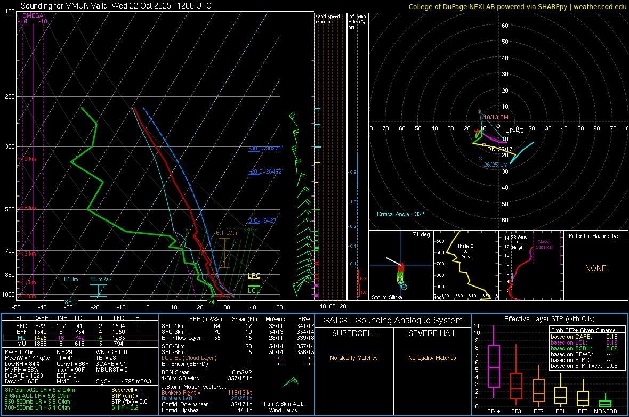Click the Bunkers Right = 118/13 kt line
629x417 pixels.
point(207,393)
